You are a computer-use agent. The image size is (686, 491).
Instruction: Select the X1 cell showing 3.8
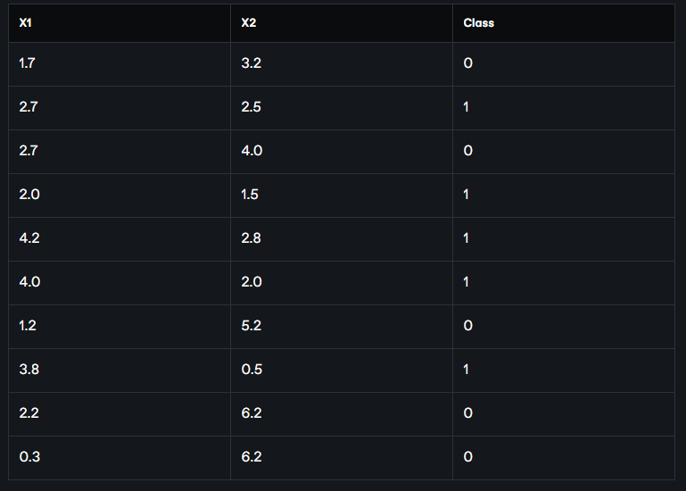(29, 370)
